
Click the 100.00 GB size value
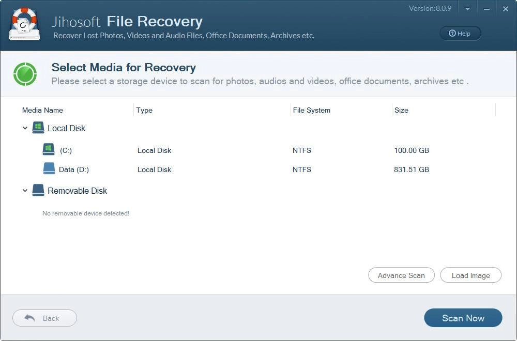tap(412, 150)
